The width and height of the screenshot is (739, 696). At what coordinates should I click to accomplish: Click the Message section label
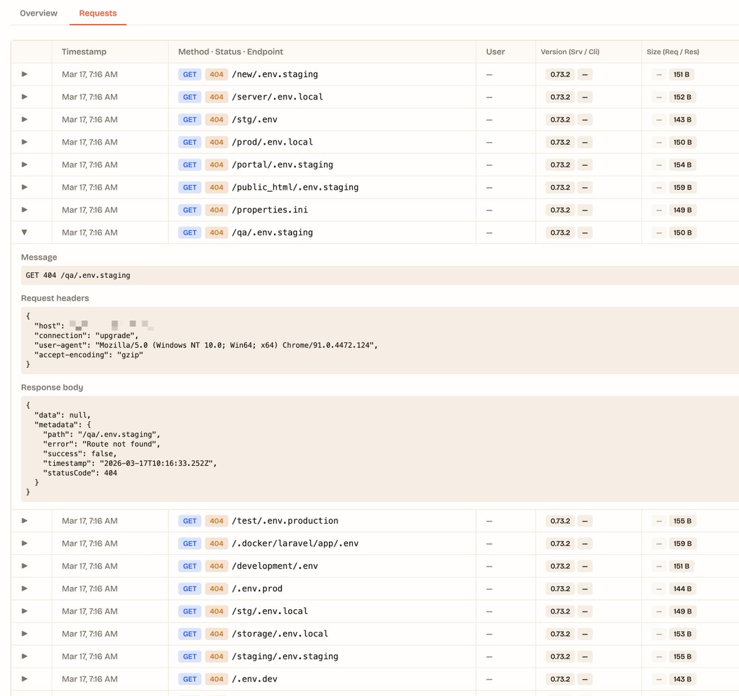click(39, 257)
